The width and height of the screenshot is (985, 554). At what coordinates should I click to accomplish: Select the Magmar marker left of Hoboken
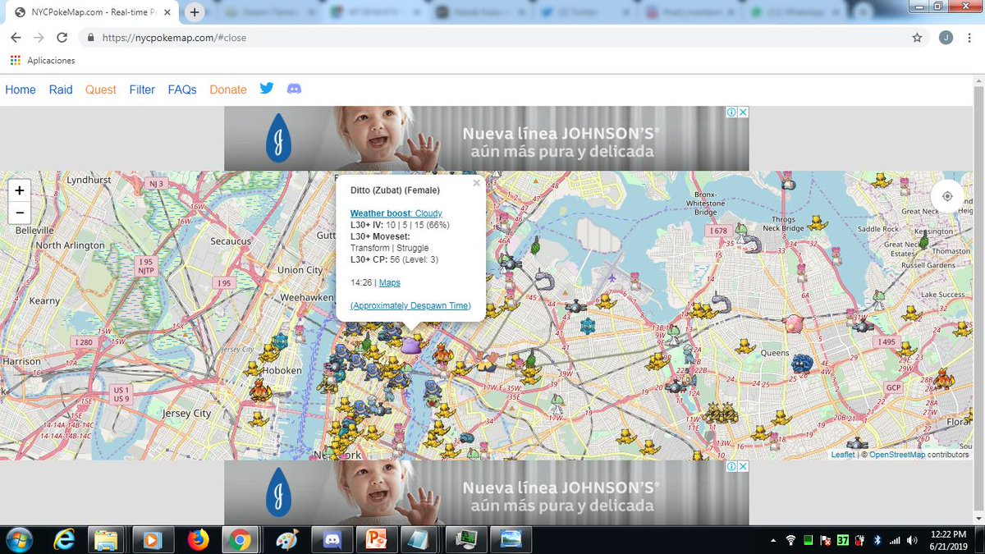pos(261,388)
